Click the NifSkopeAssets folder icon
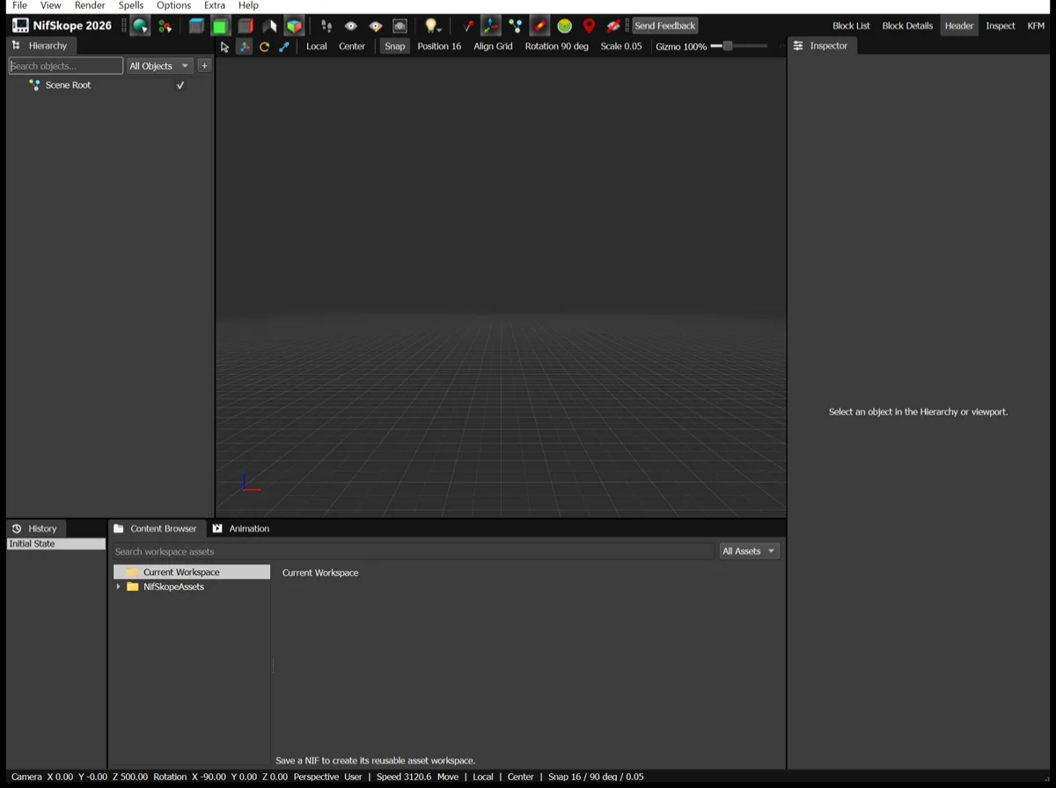Viewport: 1056px width, 788px height. click(133, 587)
